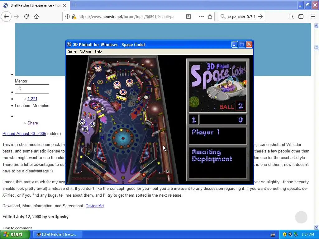Close the Shell Patcher browser tab
This screenshot has height=239, width=319.
[64, 5]
